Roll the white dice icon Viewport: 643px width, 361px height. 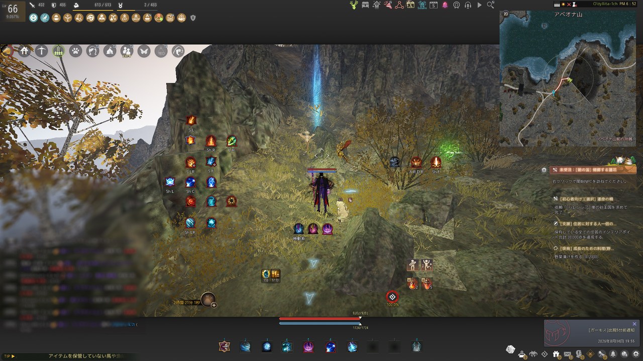pos(510,349)
